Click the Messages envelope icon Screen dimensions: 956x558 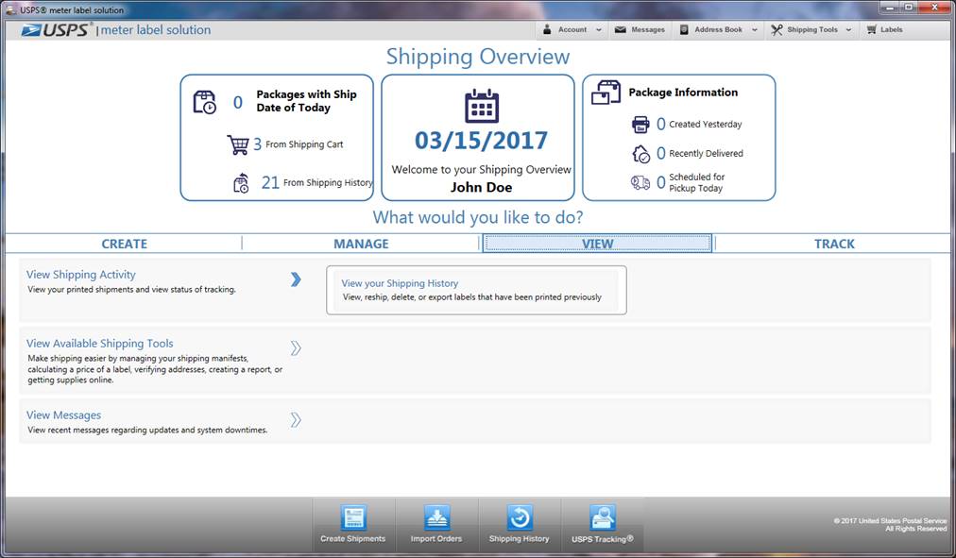pos(620,29)
